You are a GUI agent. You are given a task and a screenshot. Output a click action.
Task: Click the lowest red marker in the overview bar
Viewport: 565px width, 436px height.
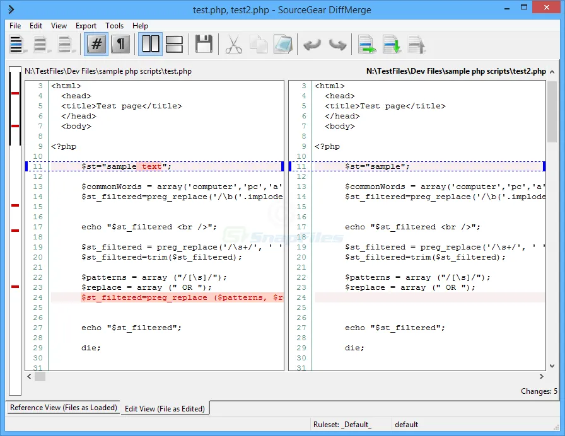(15, 287)
